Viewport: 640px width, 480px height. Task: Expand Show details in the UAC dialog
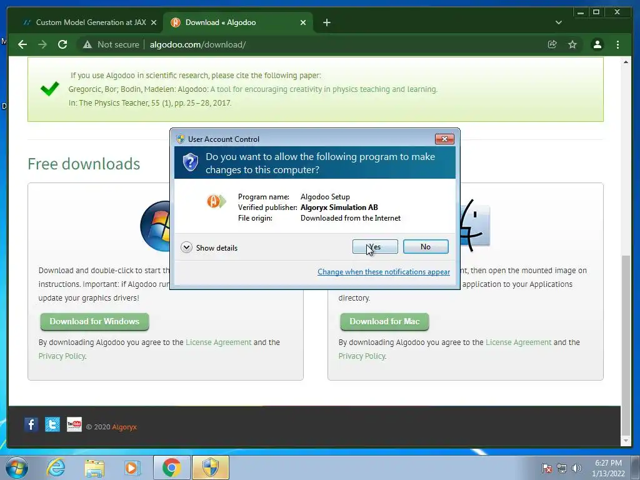tap(209, 247)
